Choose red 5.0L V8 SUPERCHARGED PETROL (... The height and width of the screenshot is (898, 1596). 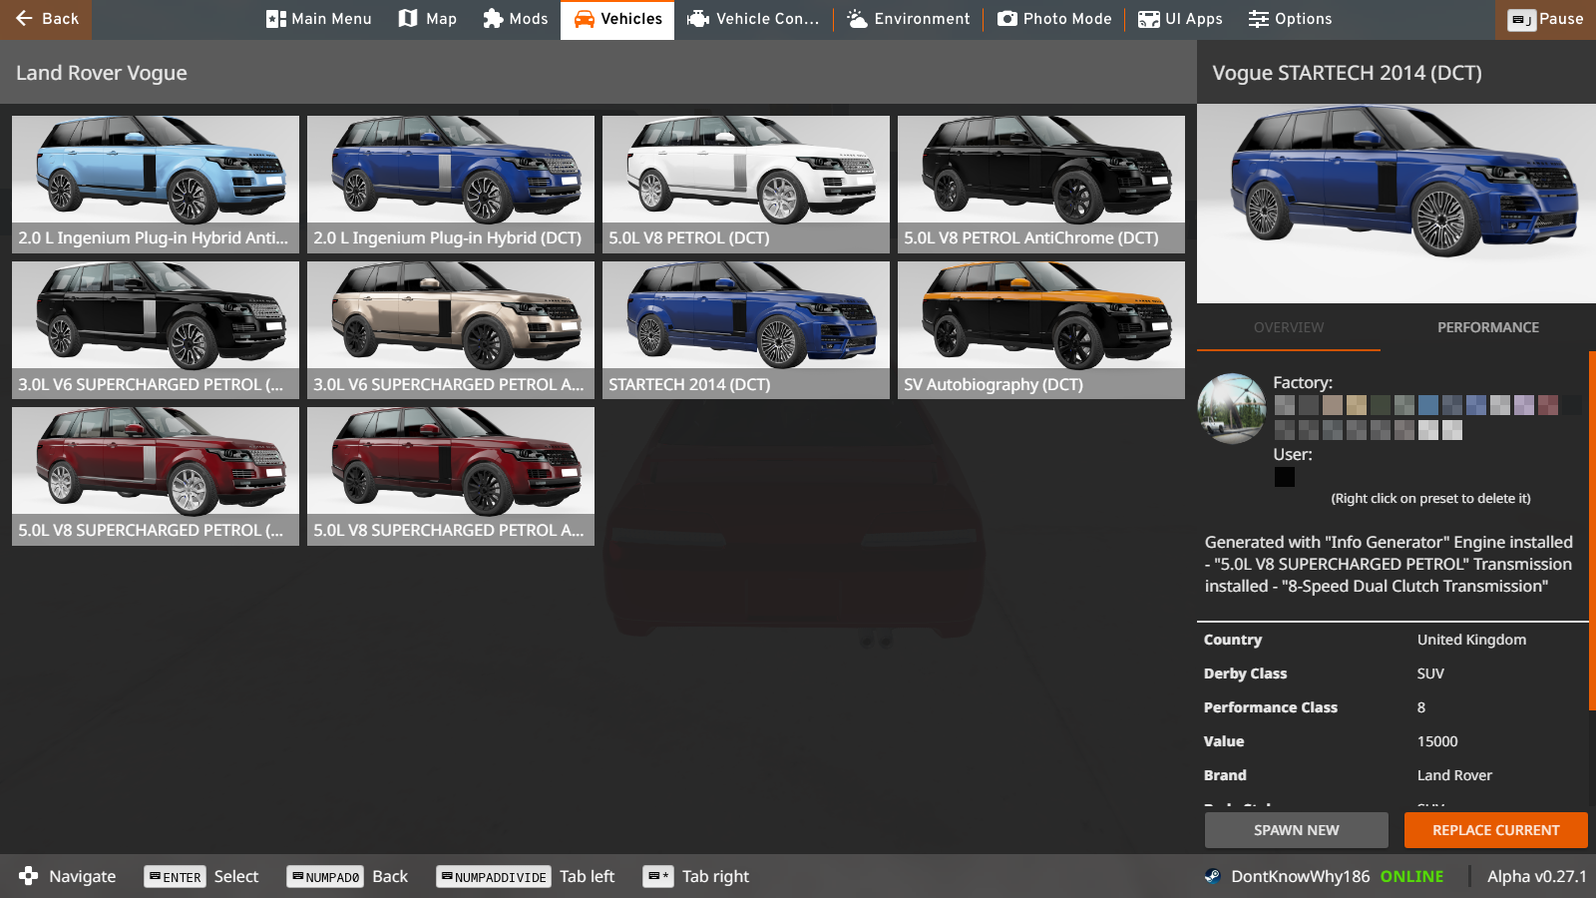coord(156,476)
